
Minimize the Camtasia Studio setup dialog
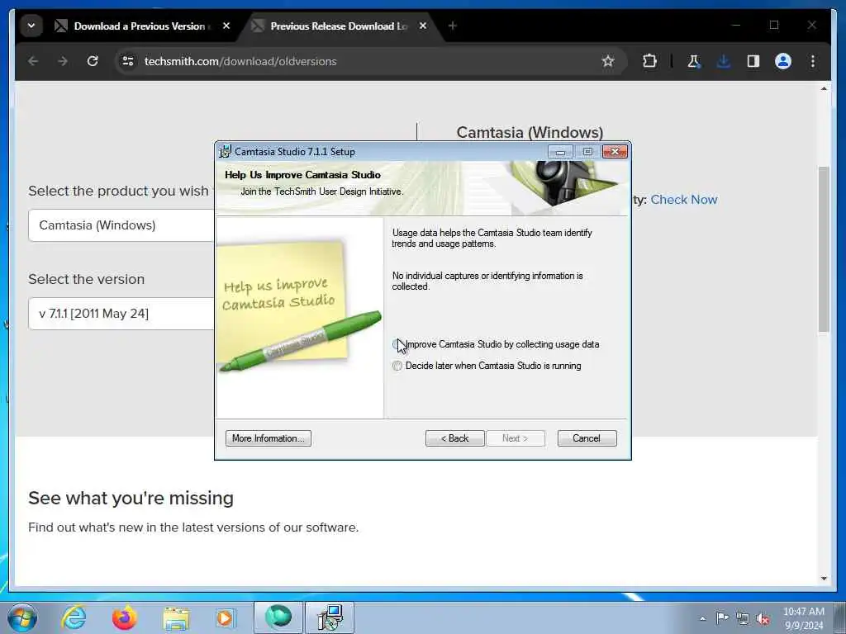coord(560,152)
